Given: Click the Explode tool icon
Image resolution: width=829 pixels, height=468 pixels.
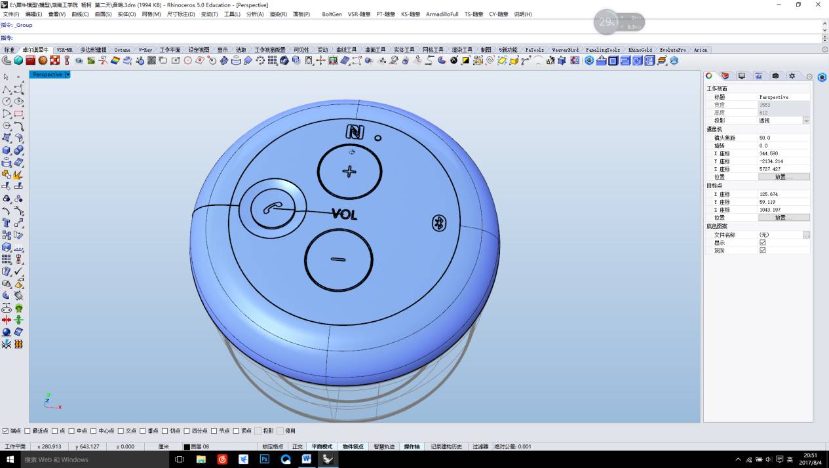Looking at the screenshot, I should (x=18, y=174).
